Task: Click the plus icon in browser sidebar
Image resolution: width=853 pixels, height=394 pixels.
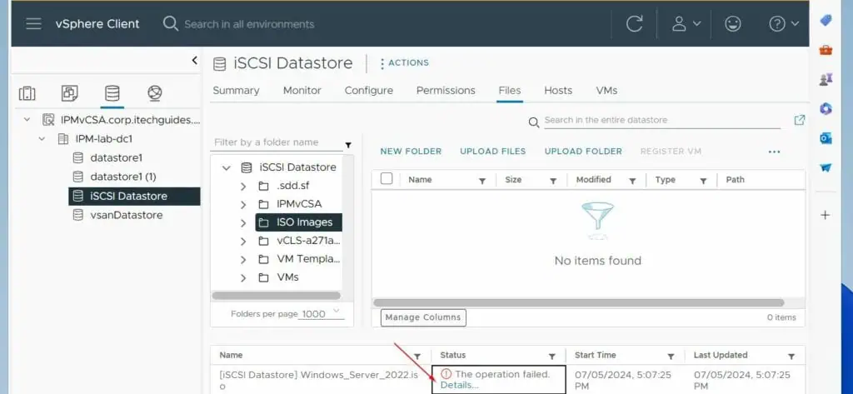Action: pyautogui.click(x=826, y=215)
